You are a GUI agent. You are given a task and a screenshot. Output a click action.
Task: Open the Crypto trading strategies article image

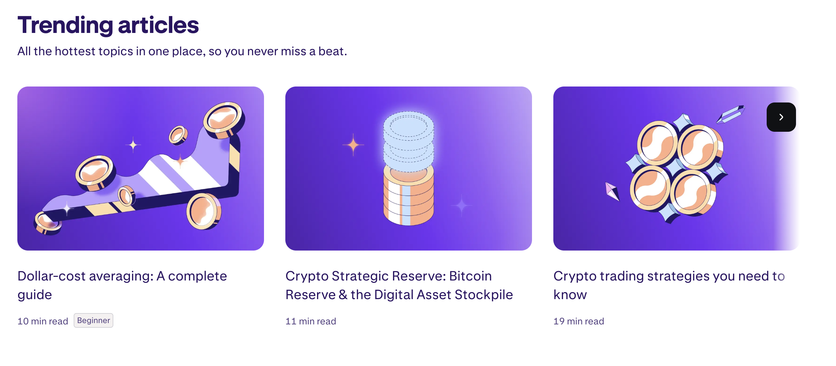pyautogui.click(x=677, y=168)
